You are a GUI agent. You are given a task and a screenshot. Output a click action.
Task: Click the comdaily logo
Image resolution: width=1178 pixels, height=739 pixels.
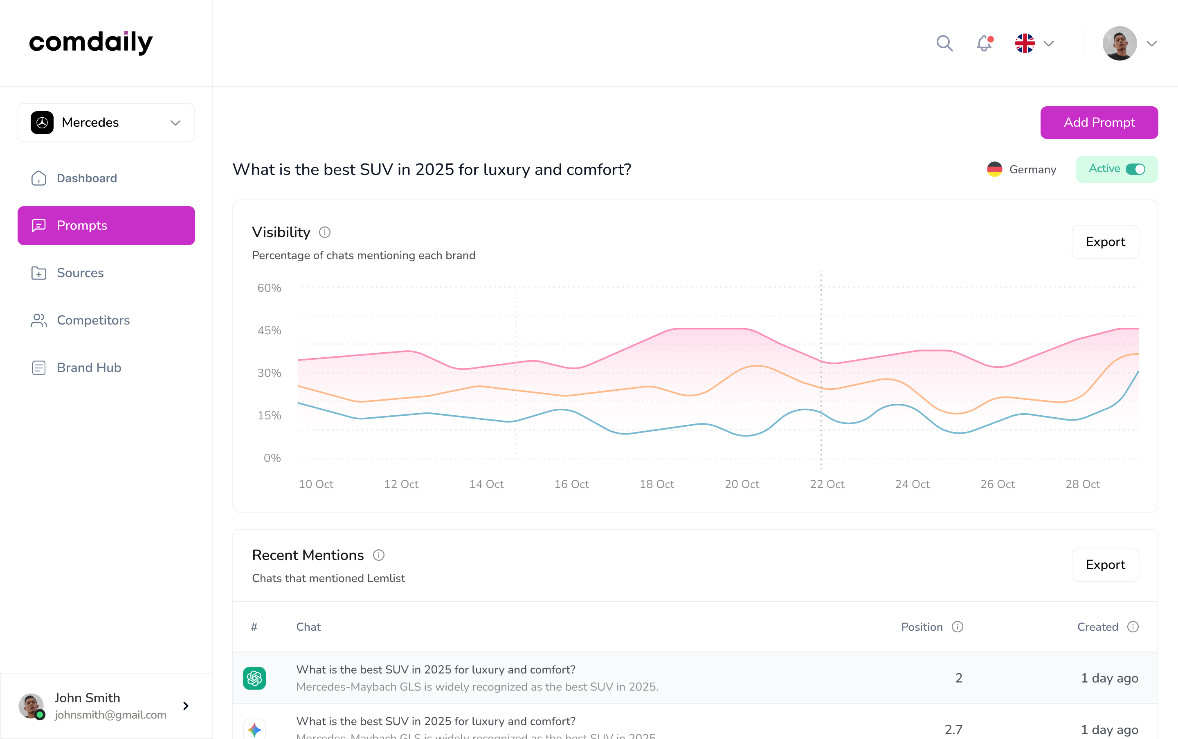(91, 43)
